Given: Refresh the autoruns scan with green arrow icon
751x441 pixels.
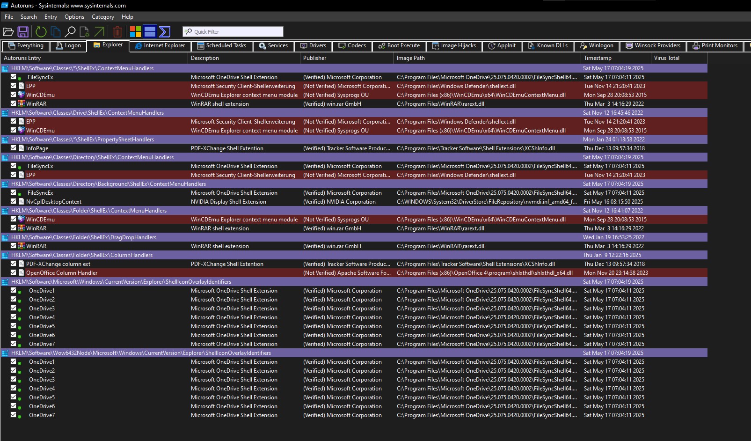Looking at the screenshot, I should tap(41, 32).
